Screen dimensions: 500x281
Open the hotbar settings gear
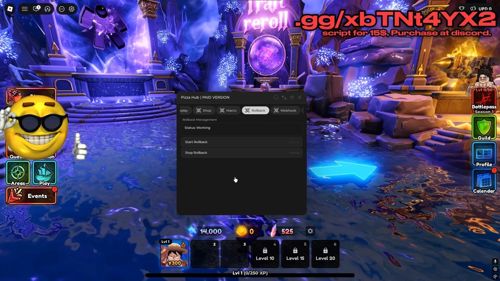[310, 231]
